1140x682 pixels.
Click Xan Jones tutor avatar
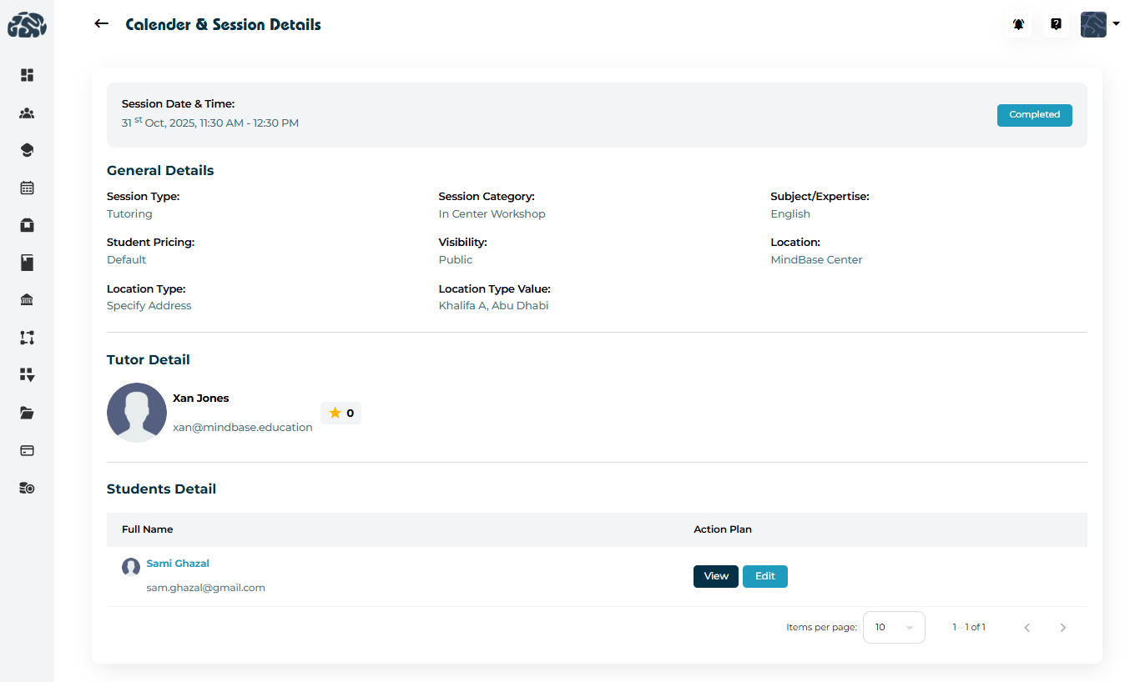tap(137, 413)
